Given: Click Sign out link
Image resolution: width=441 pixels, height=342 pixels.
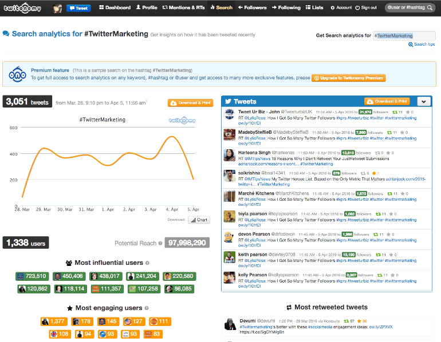Looking at the screenshot, I should pyautogui.click(x=365, y=7).
